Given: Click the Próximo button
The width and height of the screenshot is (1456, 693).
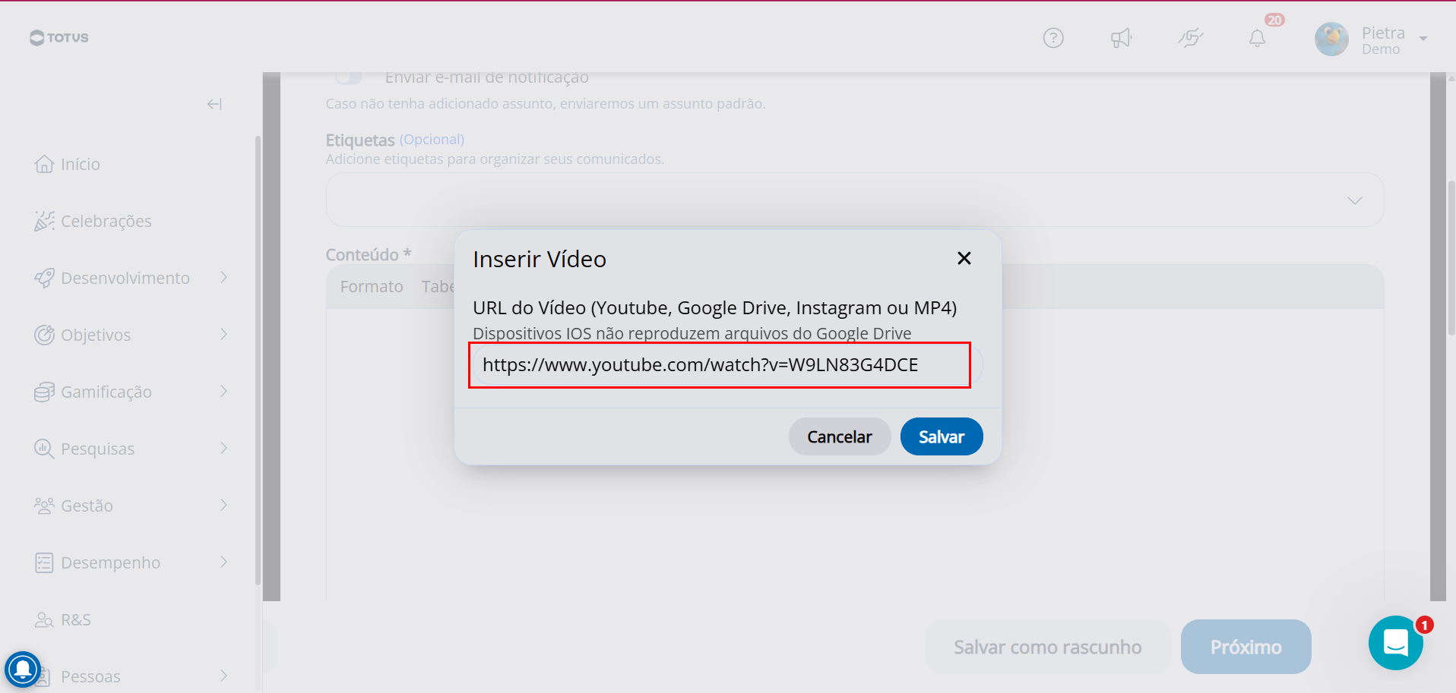Looking at the screenshot, I should point(1246,647).
